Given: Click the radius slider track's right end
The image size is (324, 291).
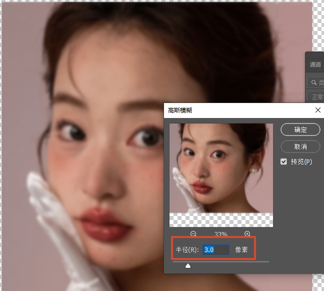Looking at the screenshot, I should [x=267, y=261].
